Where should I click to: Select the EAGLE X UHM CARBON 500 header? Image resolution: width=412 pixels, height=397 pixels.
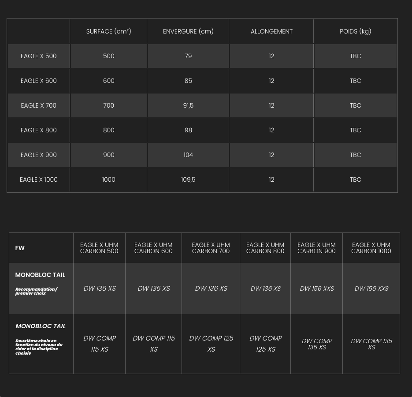tap(99, 248)
